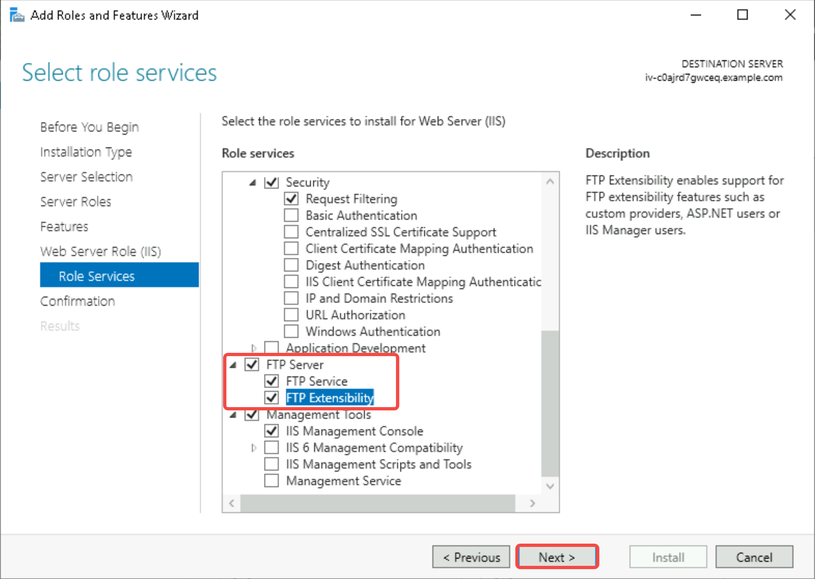Screen dimensions: 815x579
Task: Uncheck the FTP Server checkbox
Action: [x=252, y=365]
